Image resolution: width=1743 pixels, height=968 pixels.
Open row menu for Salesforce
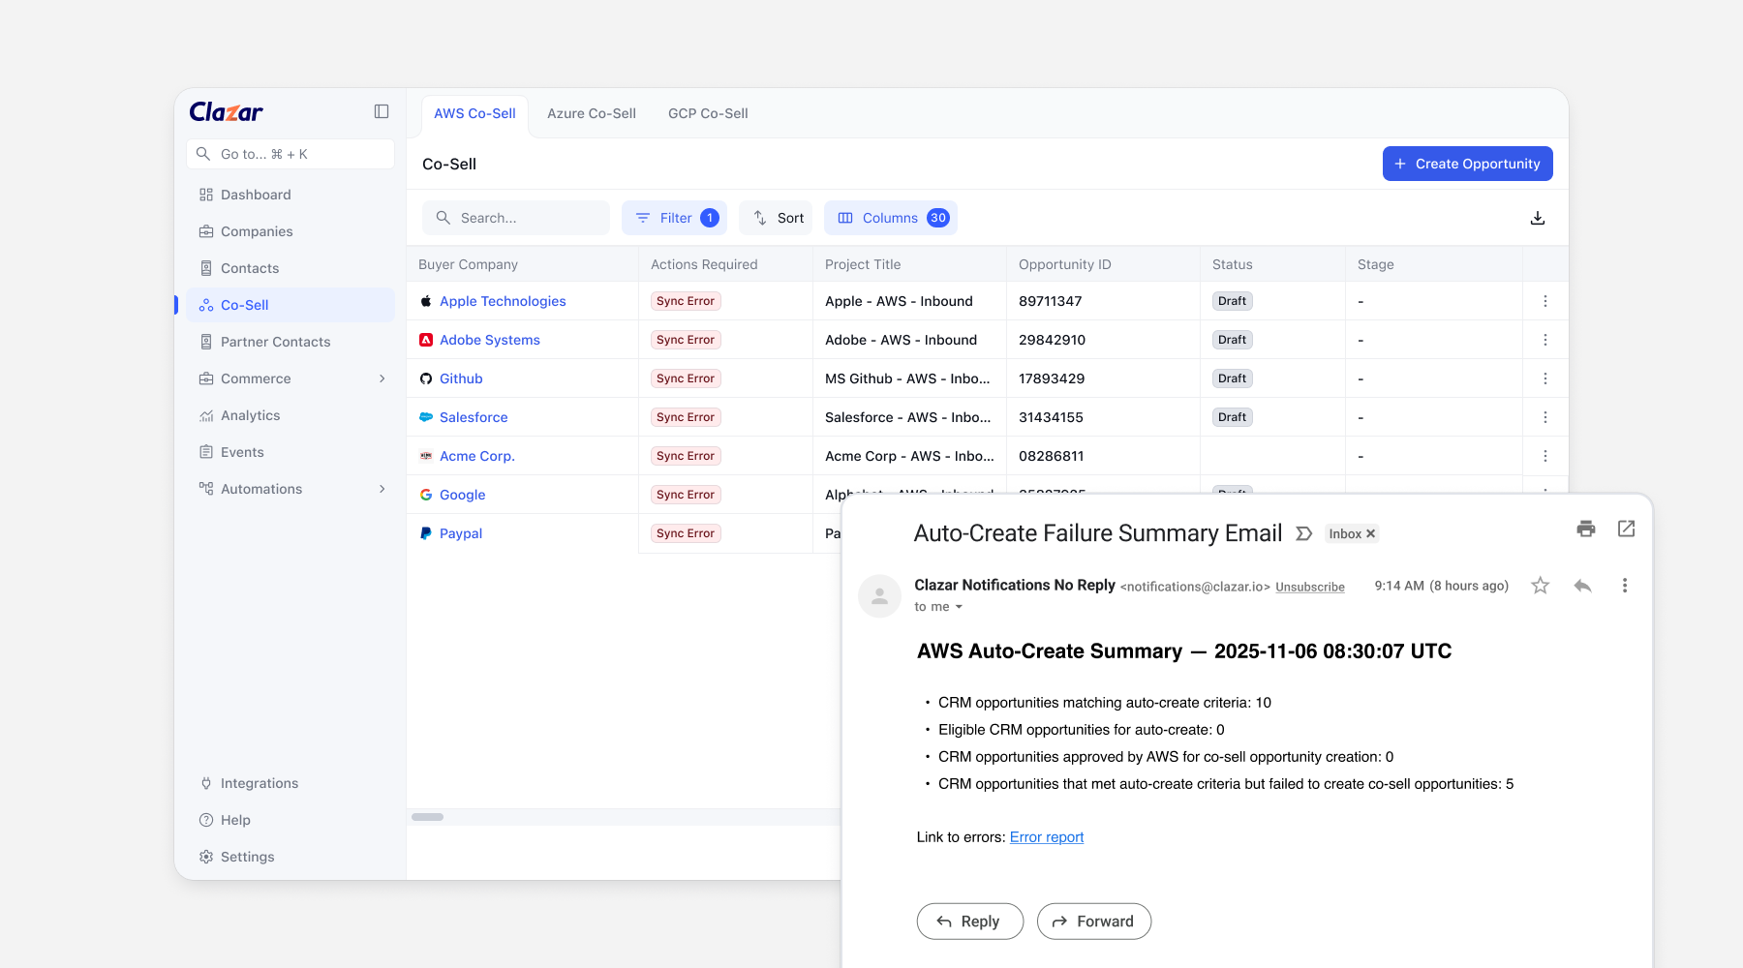1545,417
